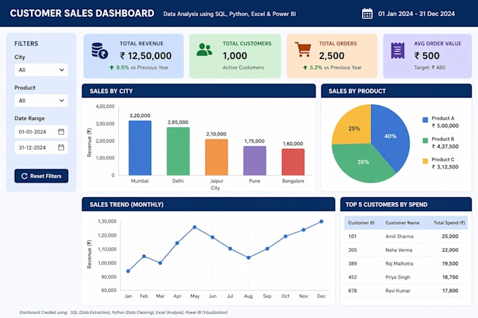Click the green up arrow beside 8.5%

pos(112,67)
